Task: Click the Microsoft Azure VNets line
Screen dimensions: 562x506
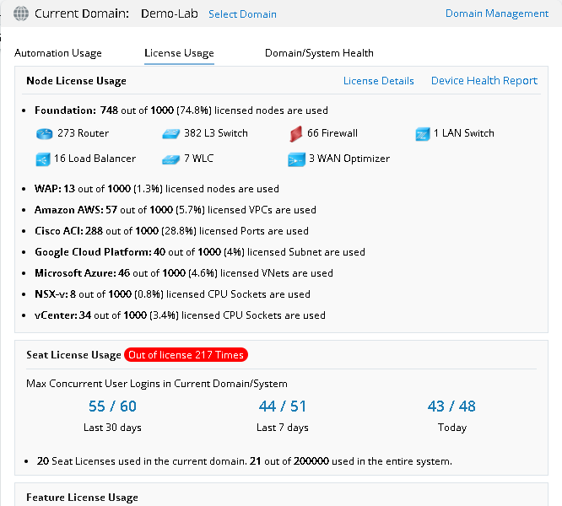Action: 184,273
